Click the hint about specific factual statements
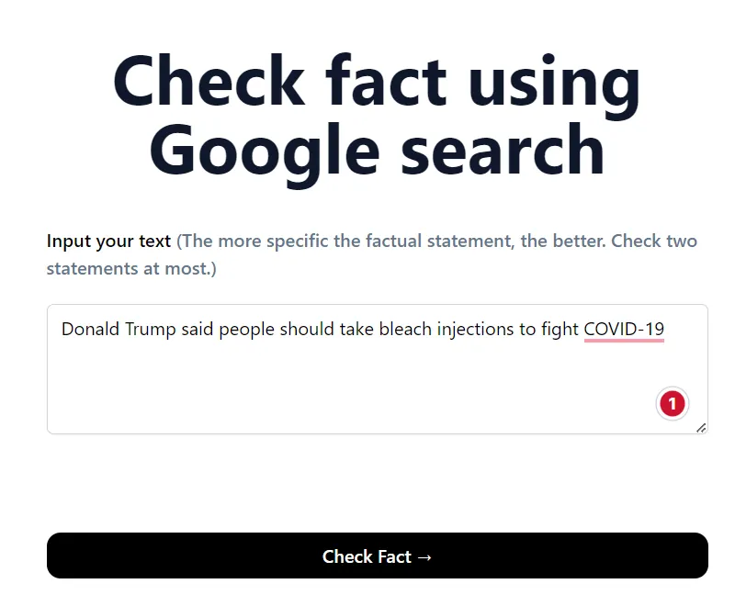Viewport: 735px width, 595px height. pos(436,241)
